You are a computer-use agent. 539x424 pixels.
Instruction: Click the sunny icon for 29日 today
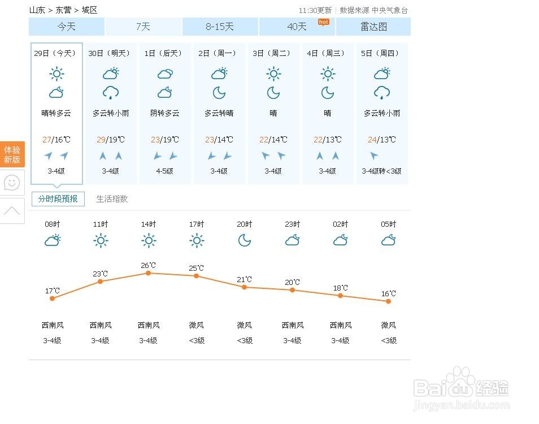point(56,74)
